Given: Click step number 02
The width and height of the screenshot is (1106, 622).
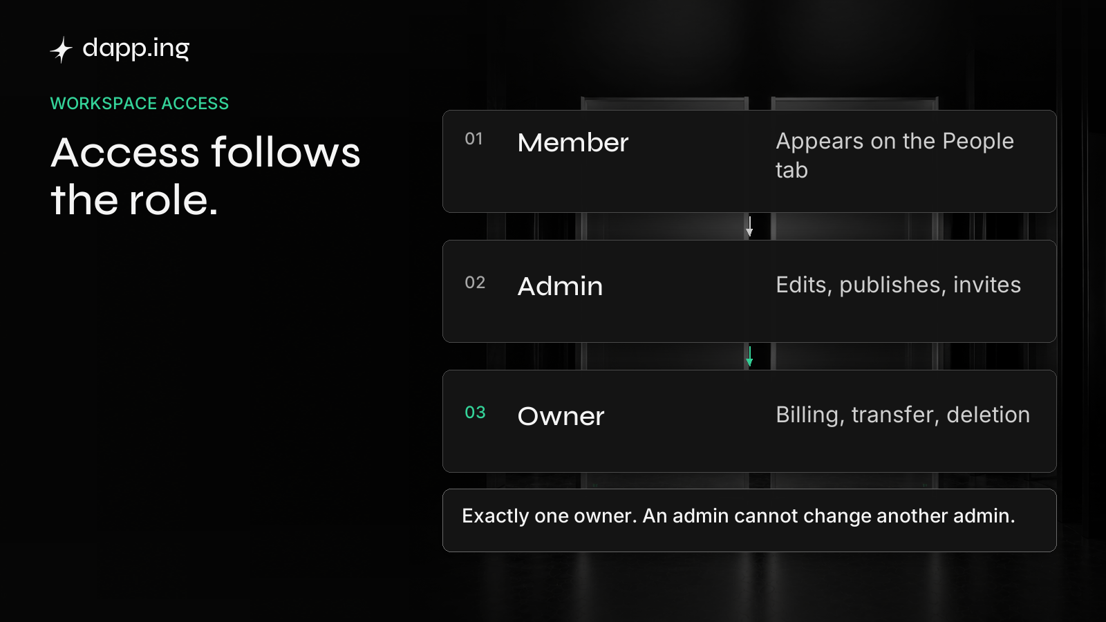Looking at the screenshot, I should pyautogui.click(x=475, y=283).
